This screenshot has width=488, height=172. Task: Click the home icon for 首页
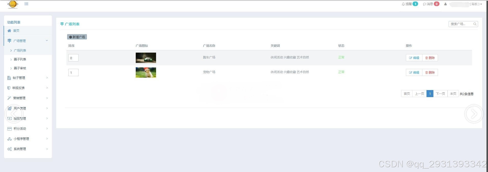click(x=9, y=31)
